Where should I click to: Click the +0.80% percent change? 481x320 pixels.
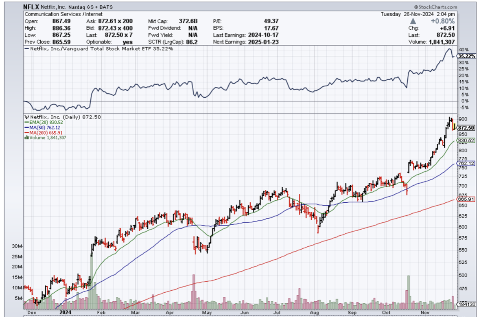[x=443, y=21]
